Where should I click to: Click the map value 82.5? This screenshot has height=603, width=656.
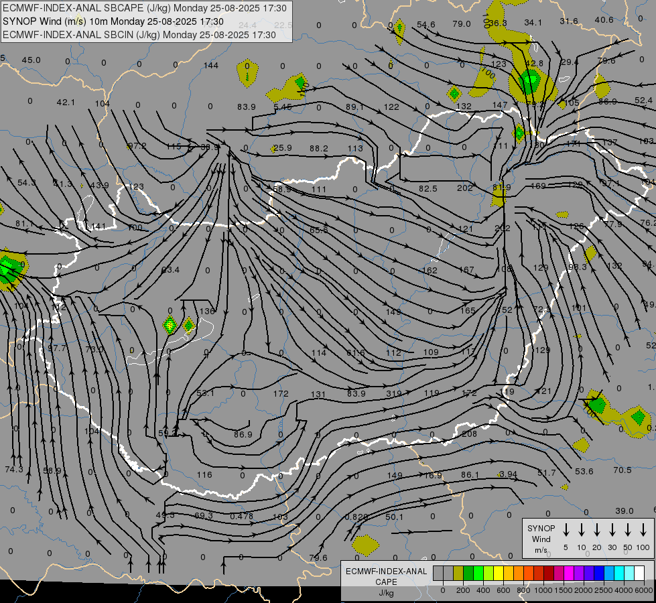pos(428,189)
